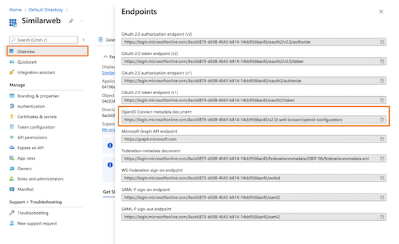399x244 pixels.
Task: Click the 'Endpoints' panel heading
Action: coord(139,12)
